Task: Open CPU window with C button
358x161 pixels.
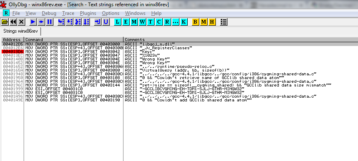Action: (159, 22)
